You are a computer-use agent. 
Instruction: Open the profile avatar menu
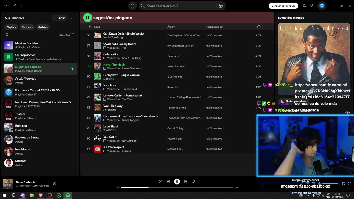pyautogui.click(x=322, y=6)
